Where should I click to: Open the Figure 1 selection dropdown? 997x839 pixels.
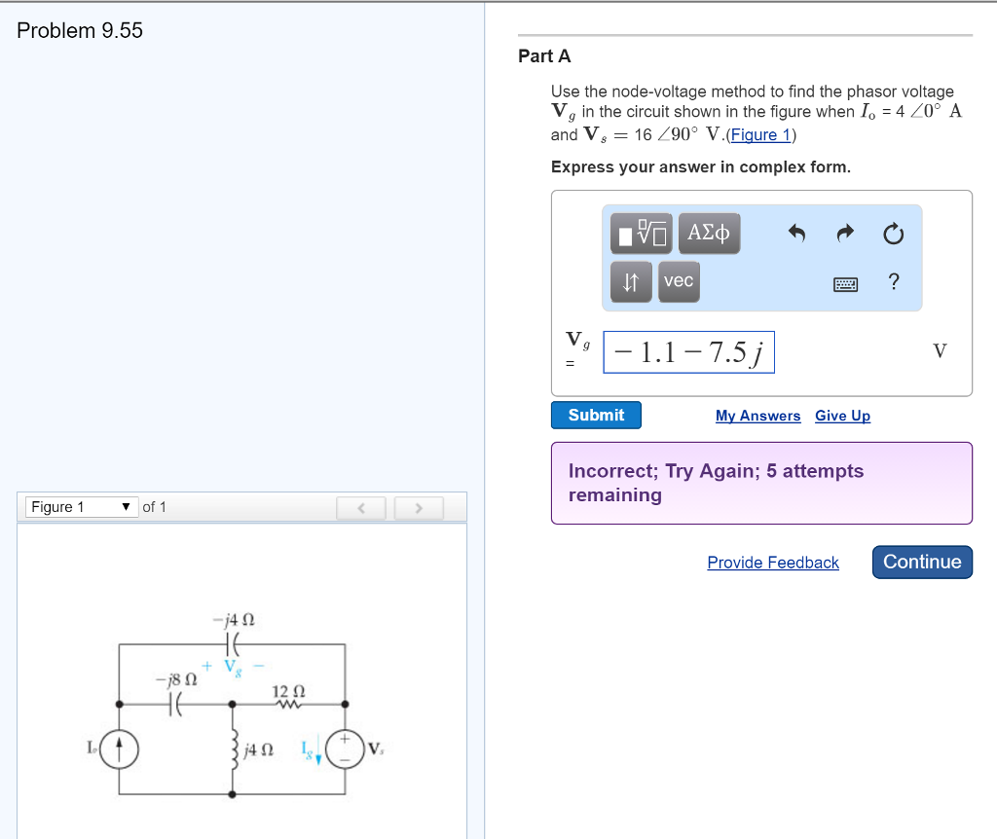tap(81, 506)
